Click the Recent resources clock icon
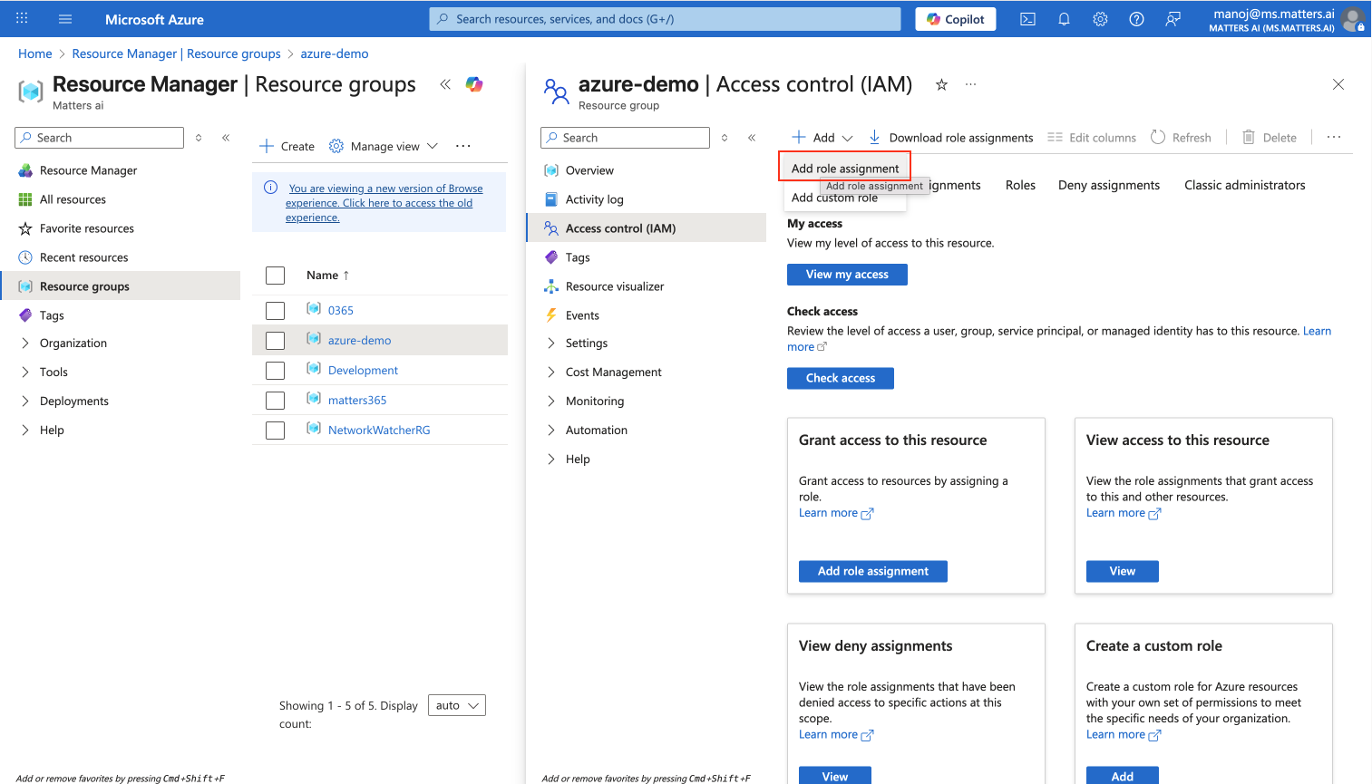1372x784 pixels. (25, 257)
